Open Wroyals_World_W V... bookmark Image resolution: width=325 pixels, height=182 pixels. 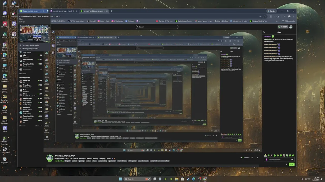click(x=258, y=21)
